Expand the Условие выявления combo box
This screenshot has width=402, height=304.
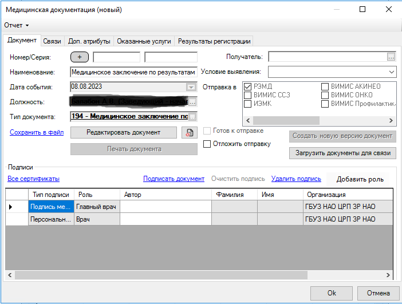pos(391,72)
